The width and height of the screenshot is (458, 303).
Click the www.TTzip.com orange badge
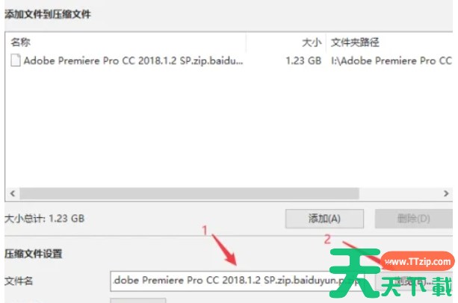click(418, 261)
